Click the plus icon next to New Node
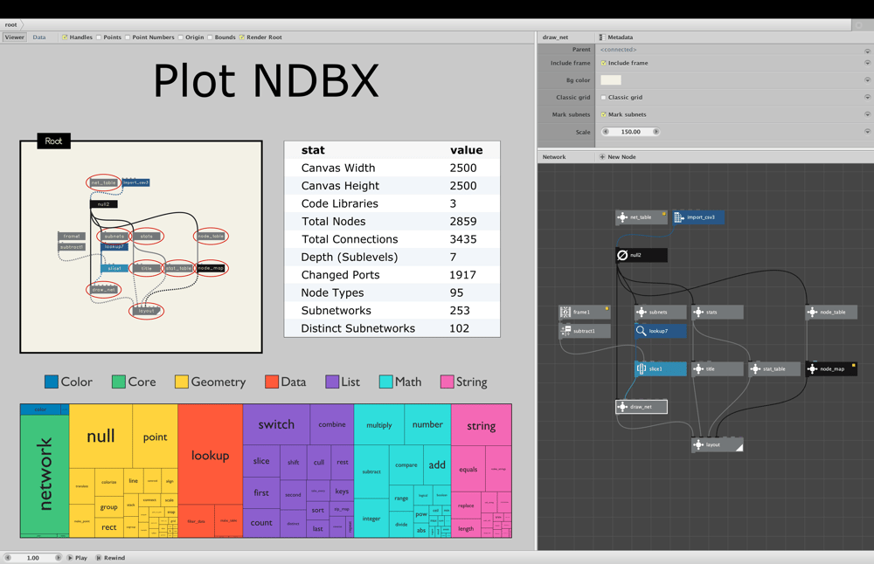This screenshot has height=564, width=874. coord(602,157)
